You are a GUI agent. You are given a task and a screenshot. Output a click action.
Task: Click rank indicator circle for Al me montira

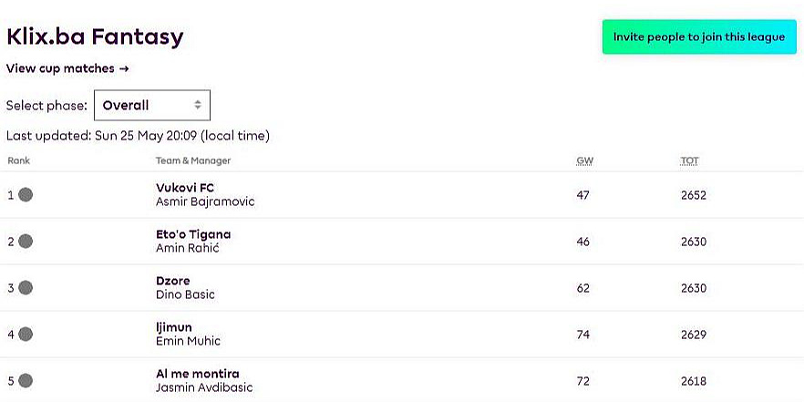26,380
